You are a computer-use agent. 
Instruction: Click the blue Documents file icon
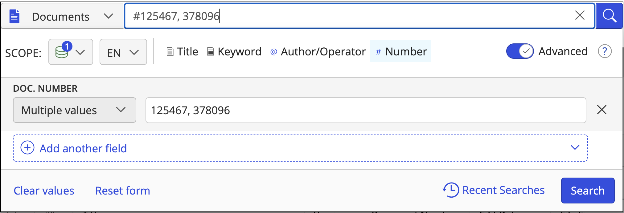pyautogui.click(x=14, y=16)
